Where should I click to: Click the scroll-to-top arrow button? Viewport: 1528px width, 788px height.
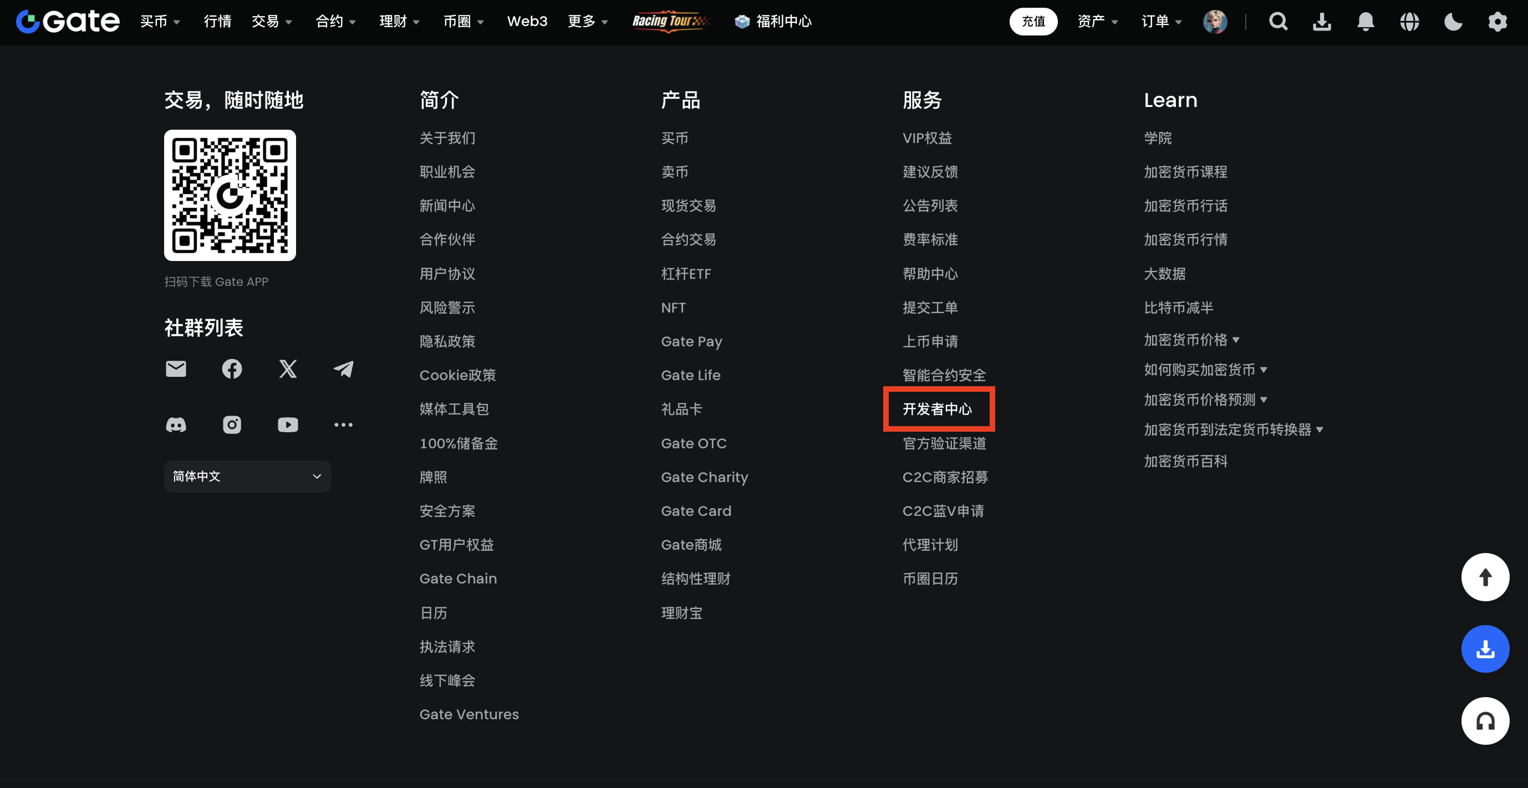(x=1485, y=577)
